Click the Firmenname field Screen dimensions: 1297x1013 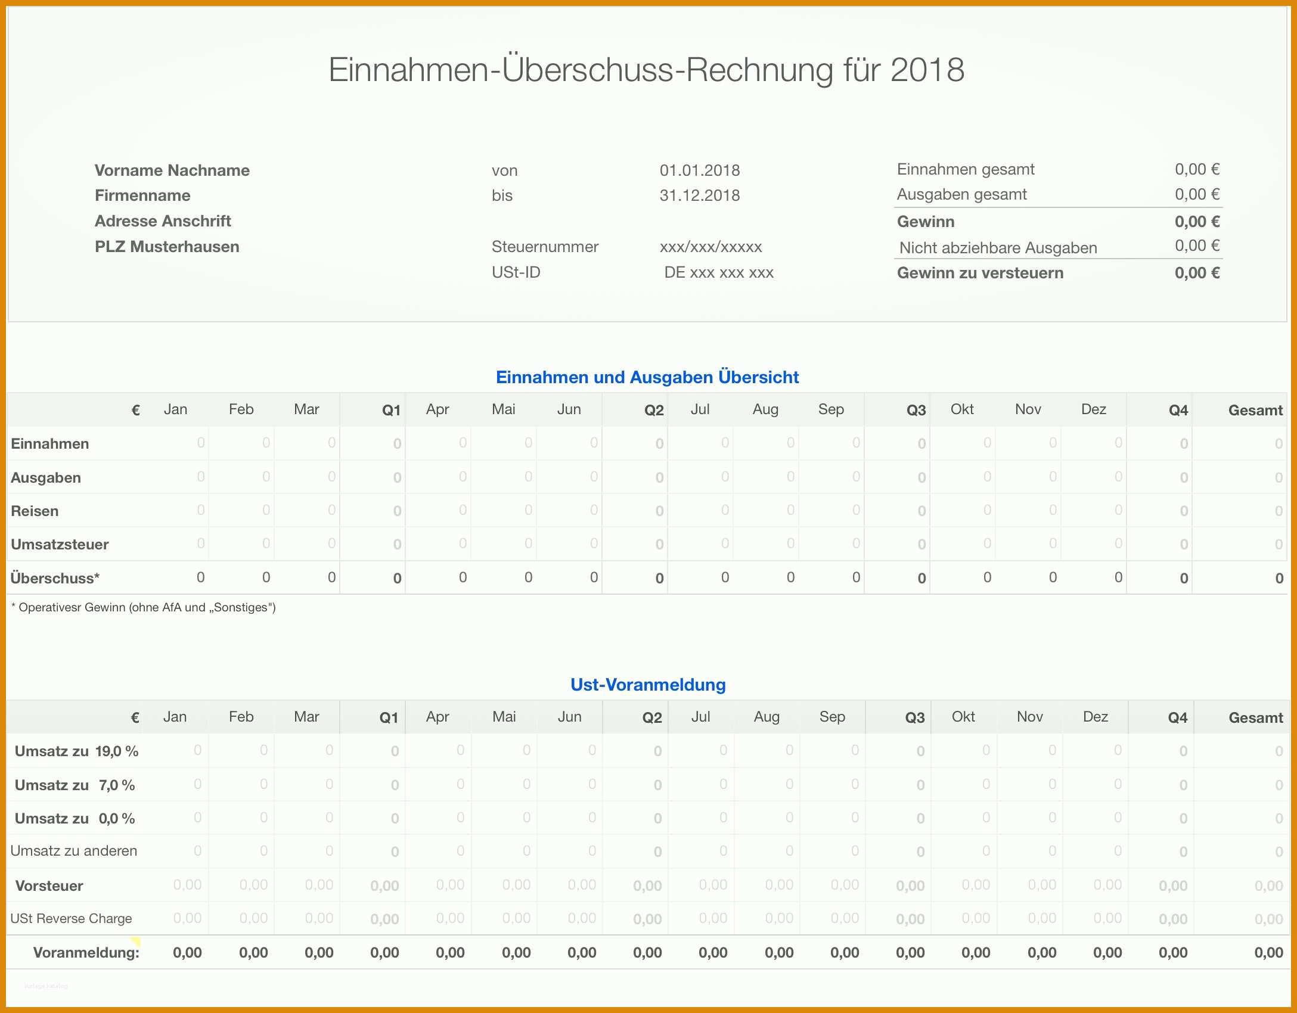coord(142,195)
